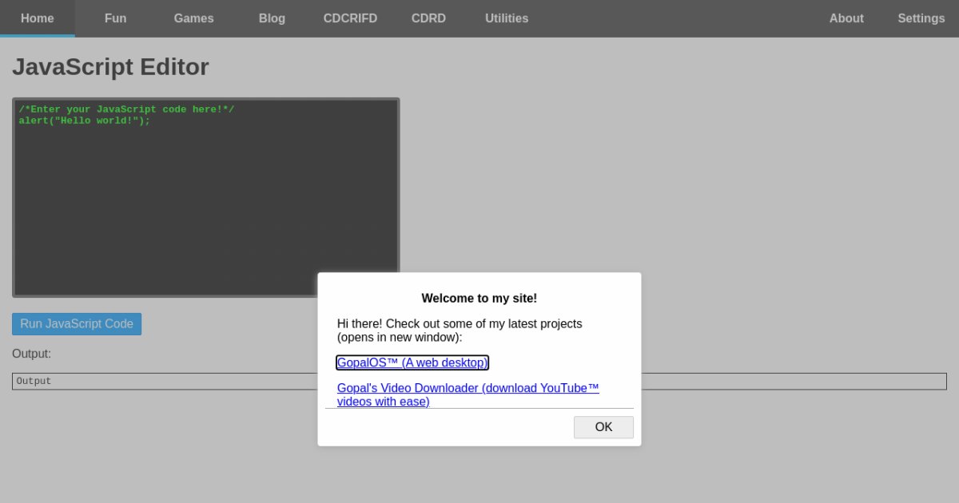The image size is (959, 503).
Task: Open the Home navigation tab
Action: coord(37,18)
